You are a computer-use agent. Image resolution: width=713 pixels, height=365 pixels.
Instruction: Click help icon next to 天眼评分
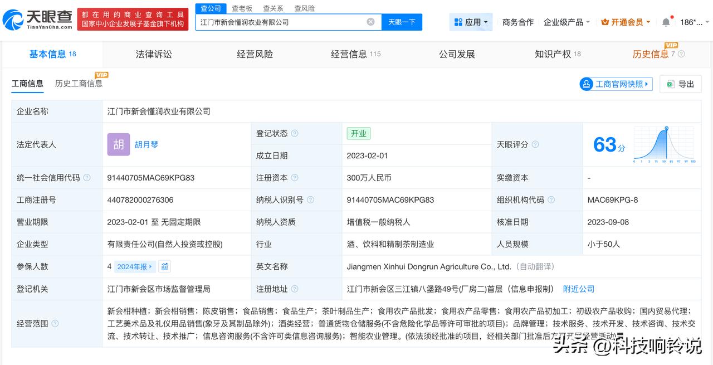click(535, 144)
